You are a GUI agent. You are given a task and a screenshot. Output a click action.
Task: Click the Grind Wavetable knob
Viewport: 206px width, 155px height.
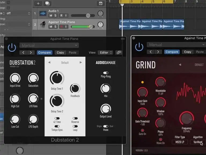click(x=160, y=82)
